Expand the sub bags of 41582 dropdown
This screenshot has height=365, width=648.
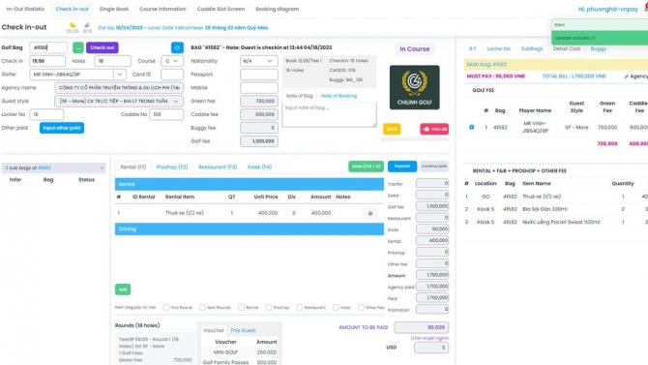54,168
